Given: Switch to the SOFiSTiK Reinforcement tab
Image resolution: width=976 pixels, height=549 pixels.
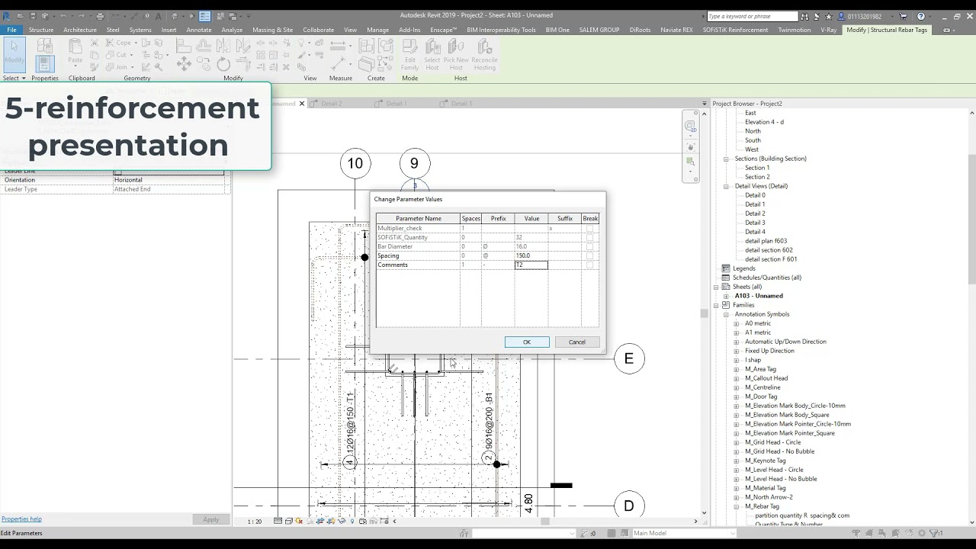Looking at the screenshot, I should click(735, 30).
